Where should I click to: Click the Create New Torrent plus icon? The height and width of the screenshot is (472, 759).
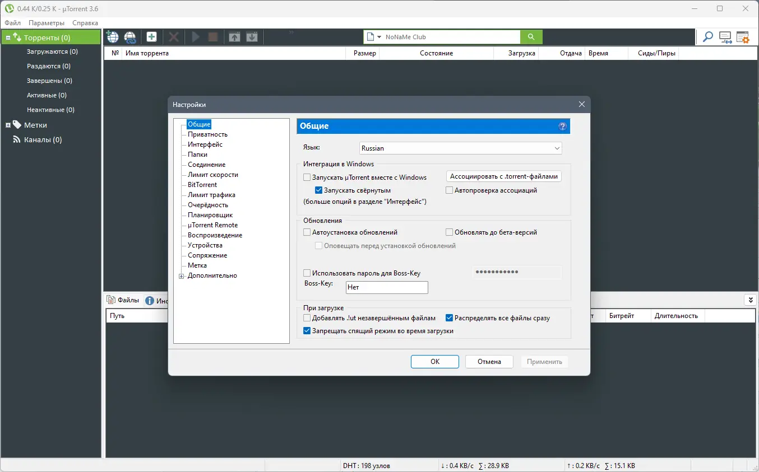[151, 37]
